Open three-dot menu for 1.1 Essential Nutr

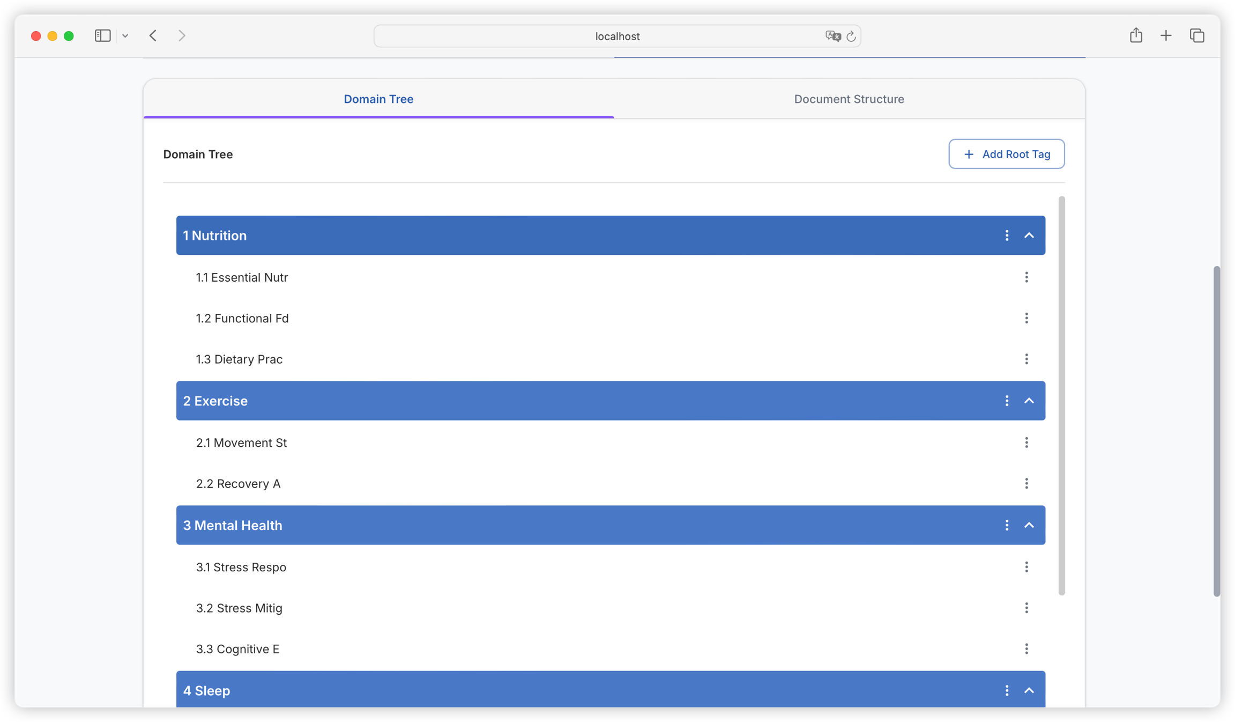[x=1026, y=277]
